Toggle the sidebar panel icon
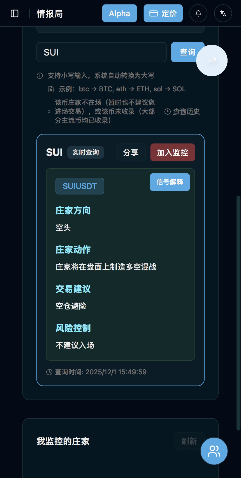Viewport: 241px width, 478px height. tap(15, 13)
